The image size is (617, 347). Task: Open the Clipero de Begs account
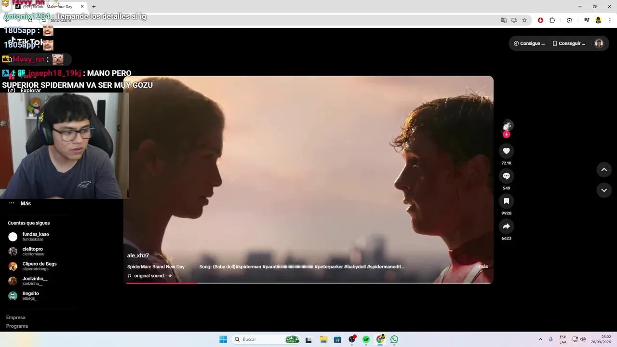pos(39,266)
